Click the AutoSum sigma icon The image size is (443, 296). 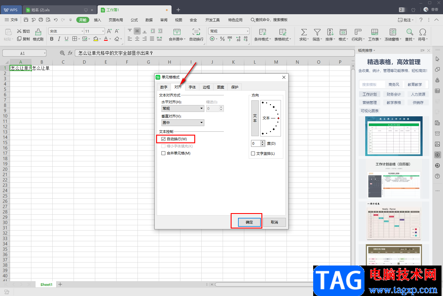[304, 32]
